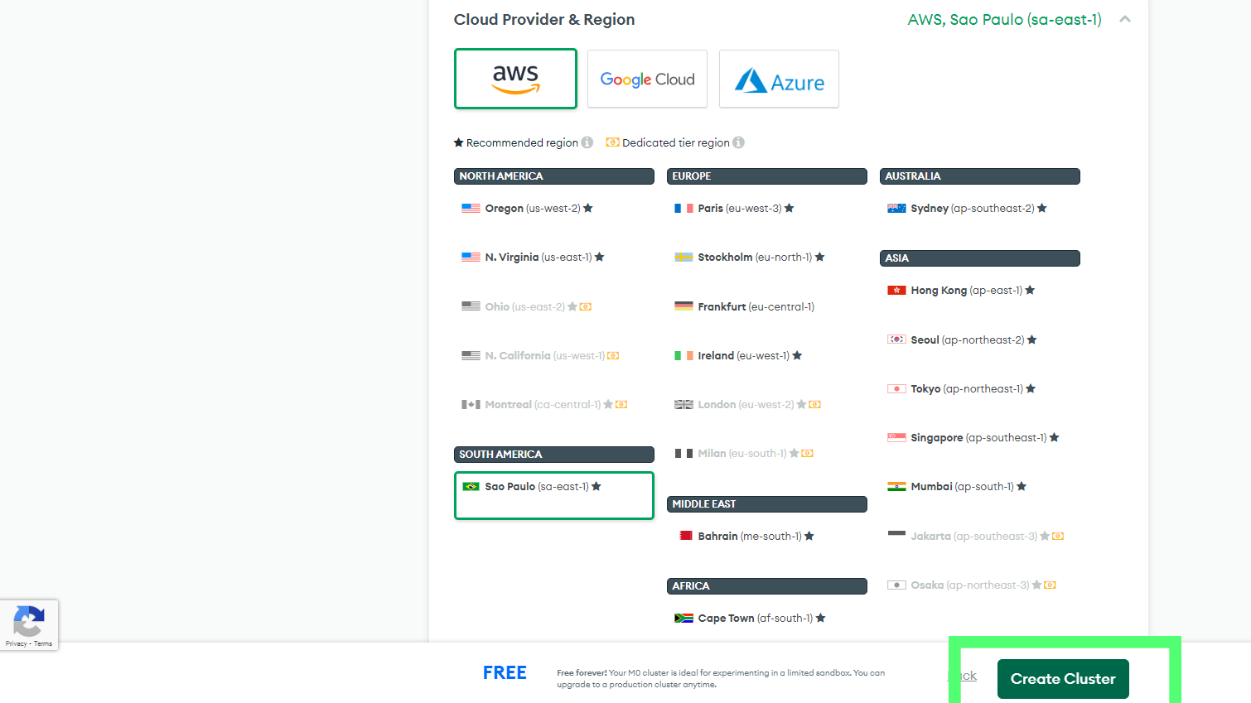Click AWS, Sao Paulo (sa-east-1) summary text
Viewport: 1251px width, 703px height.
click(1004, 20)
